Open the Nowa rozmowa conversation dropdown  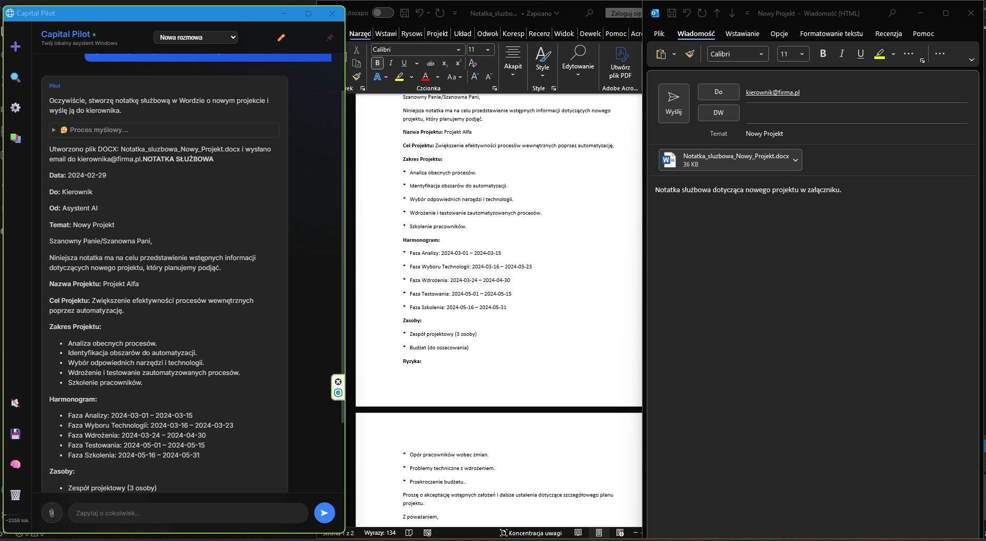[x=196, y=38]
